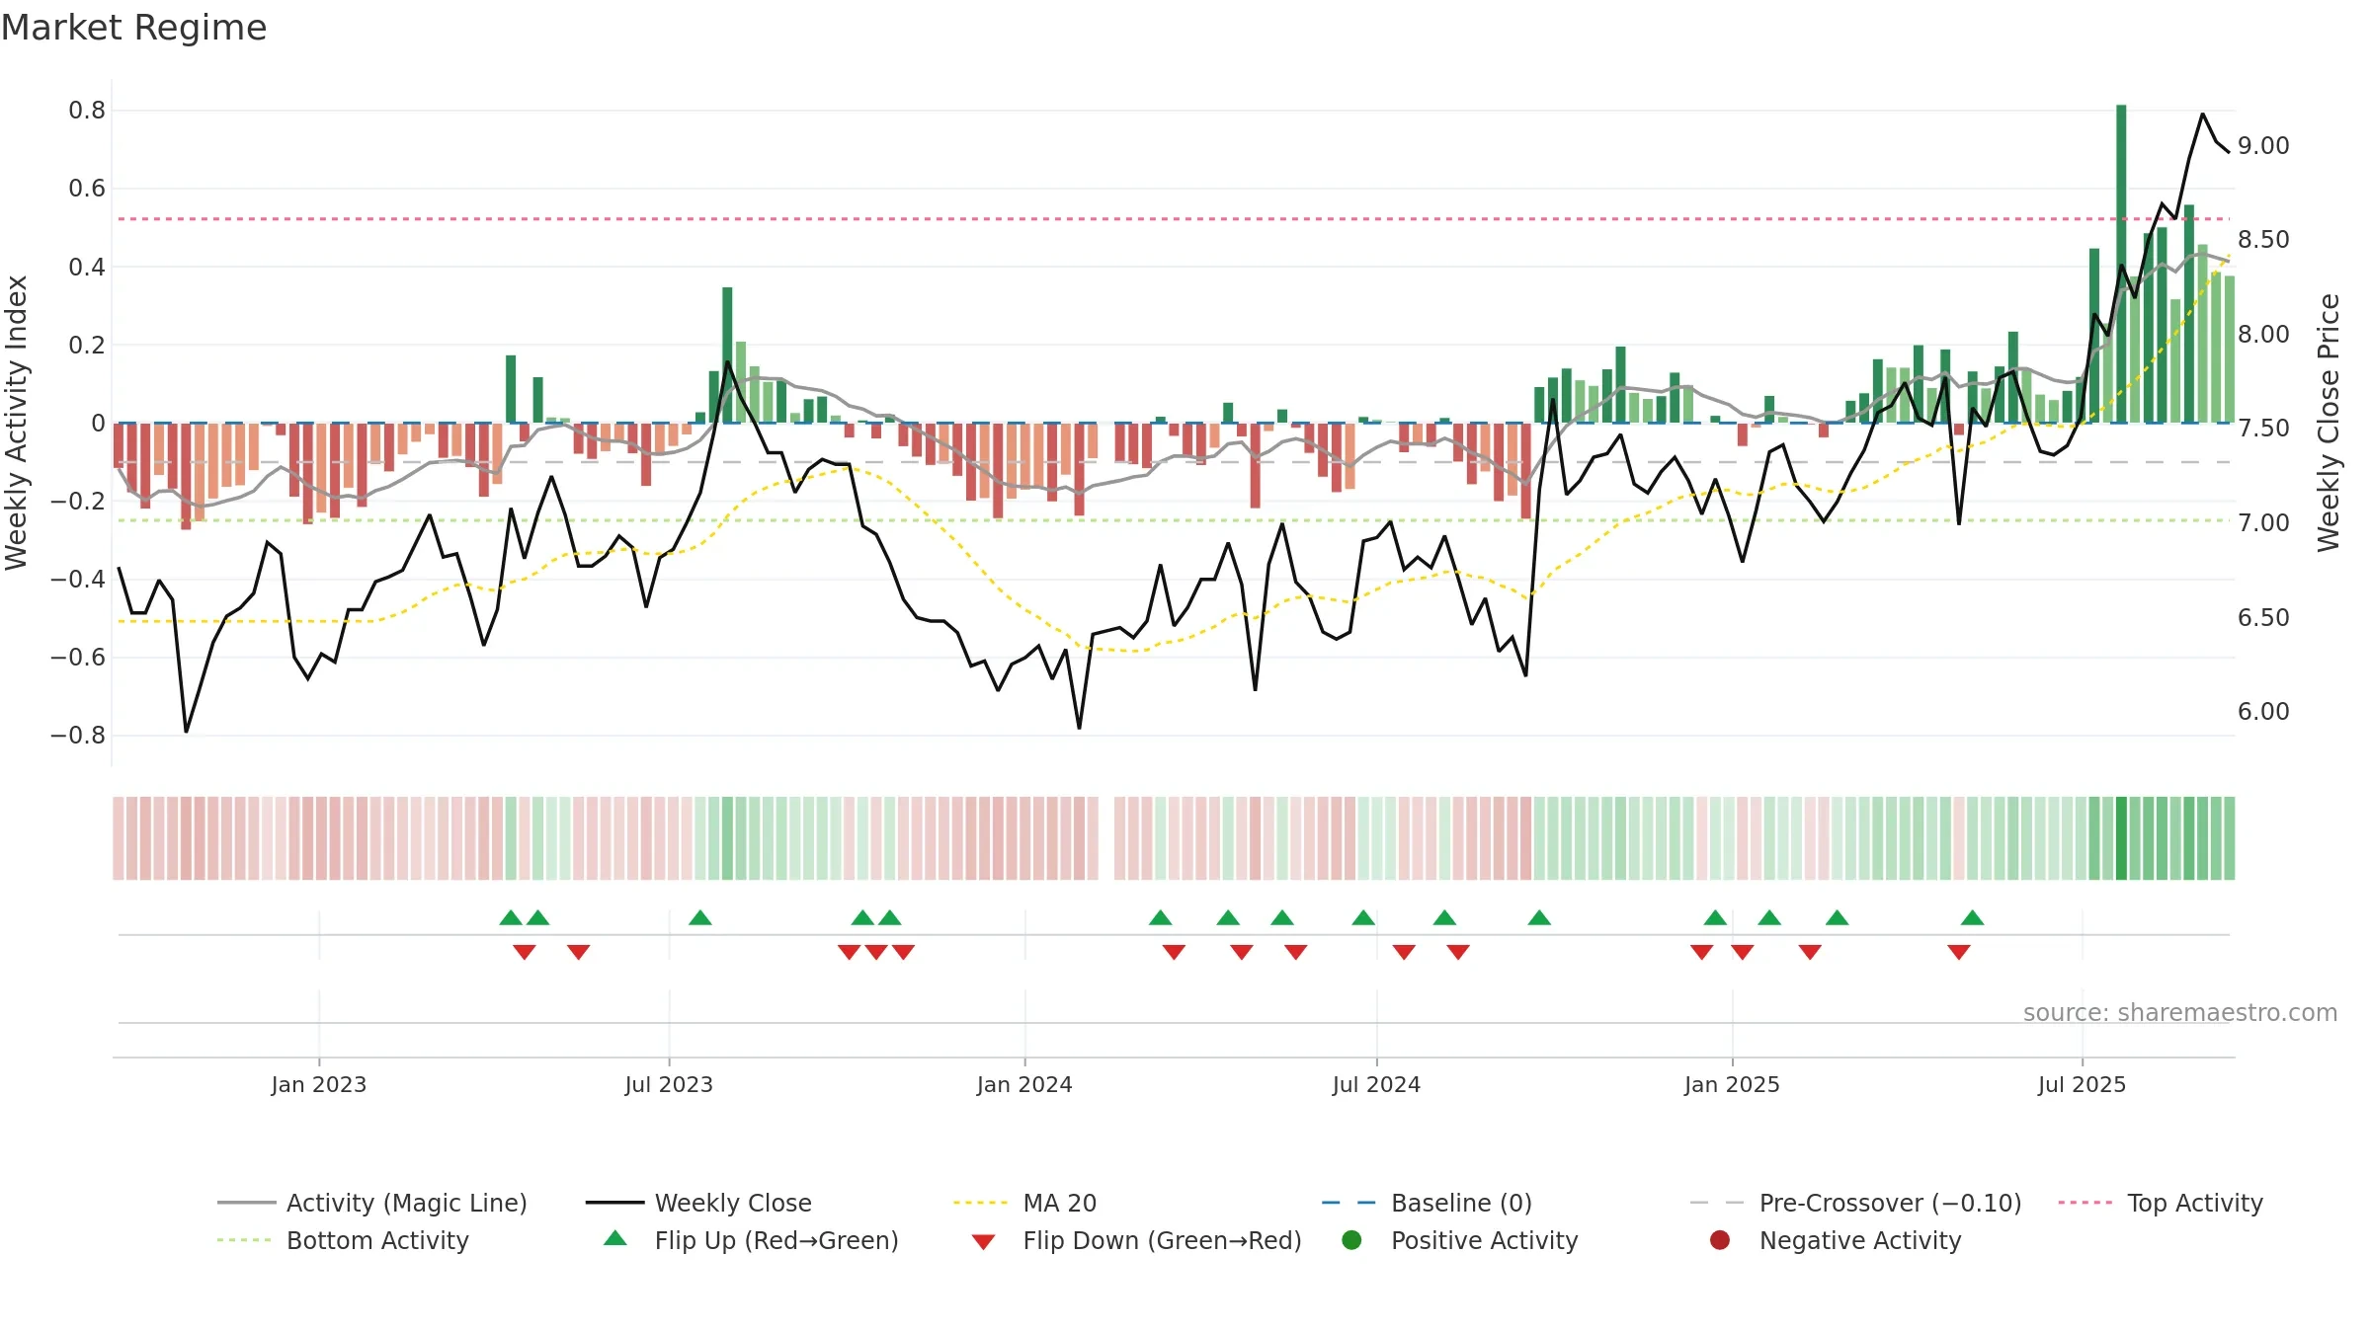The width and height of the screenshot is (2371, 1333).
Task: Click the darkest green cell in the regime heatmap strip
Action: [2121, 838]
